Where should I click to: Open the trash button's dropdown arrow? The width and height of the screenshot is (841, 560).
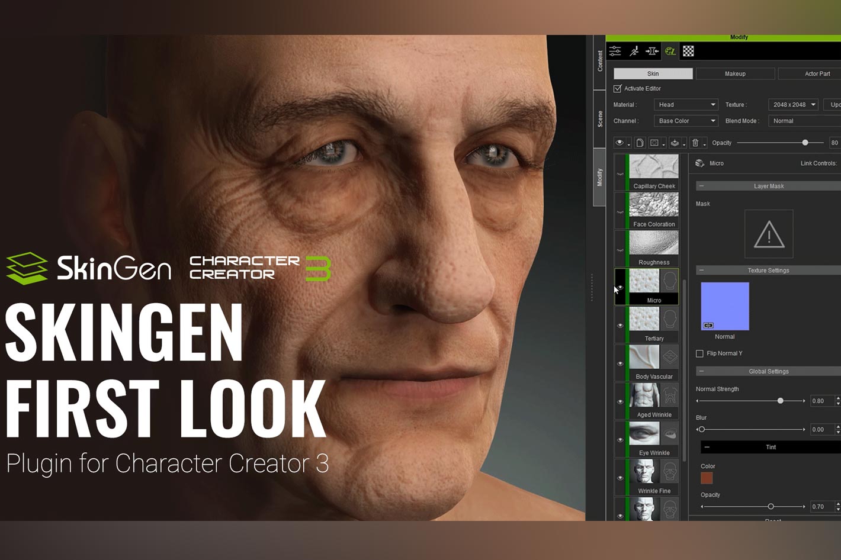[x=704, y=145]
